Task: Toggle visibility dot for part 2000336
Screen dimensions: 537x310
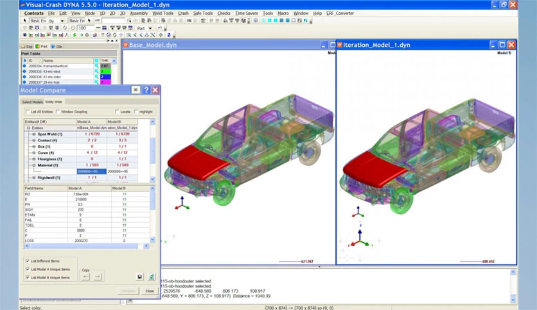Action: (x=24, y=77)
